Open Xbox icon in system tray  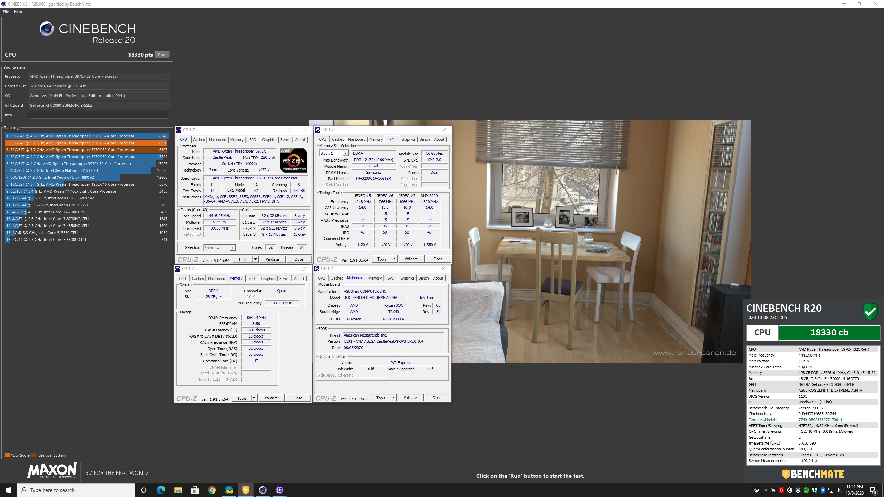click(x=756, y=490)
